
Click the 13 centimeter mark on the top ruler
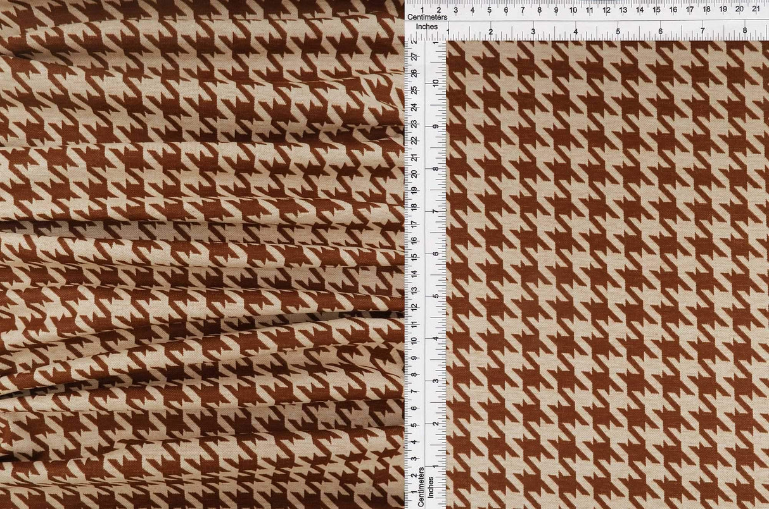coord(623,10)
